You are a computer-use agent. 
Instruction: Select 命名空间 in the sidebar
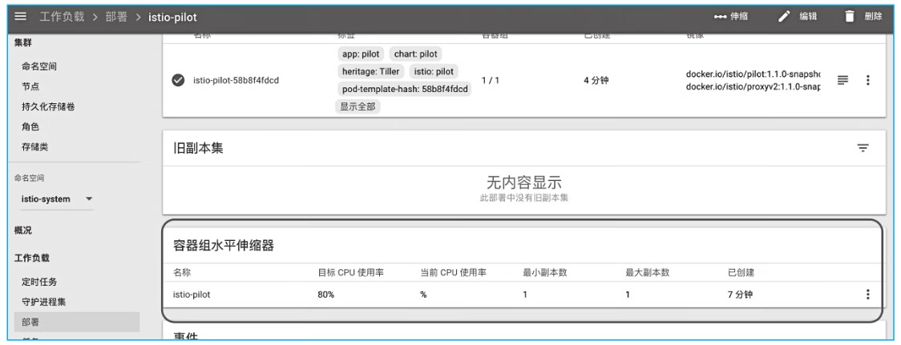tap(39, 66)
